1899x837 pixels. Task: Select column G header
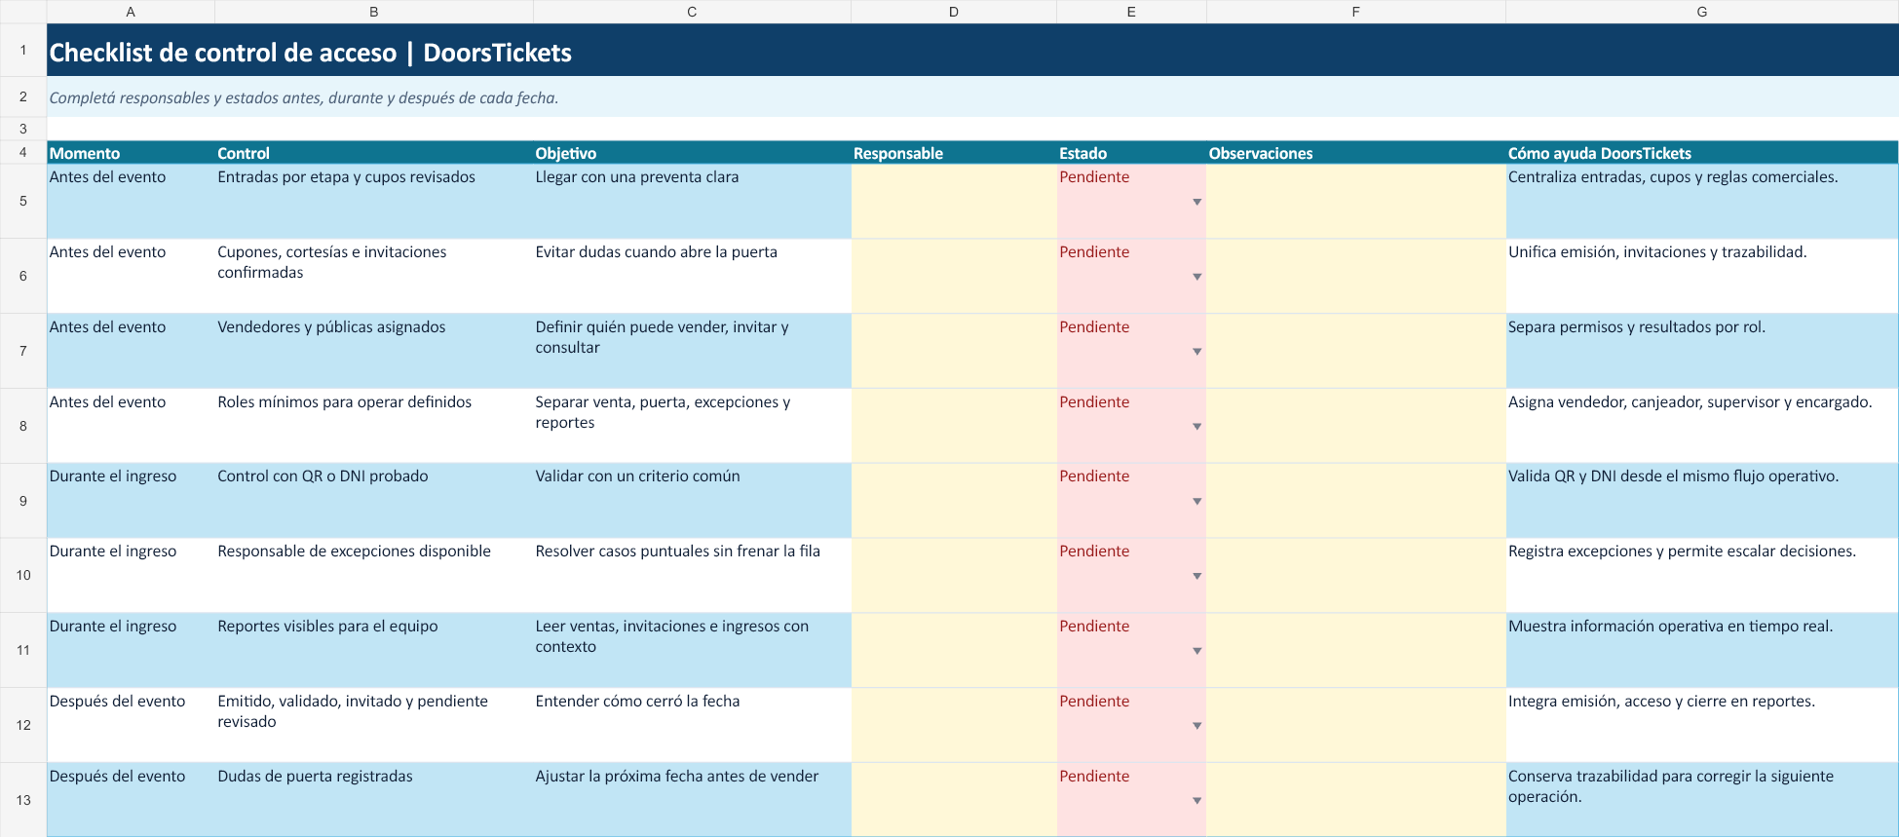click(1702, 12)
